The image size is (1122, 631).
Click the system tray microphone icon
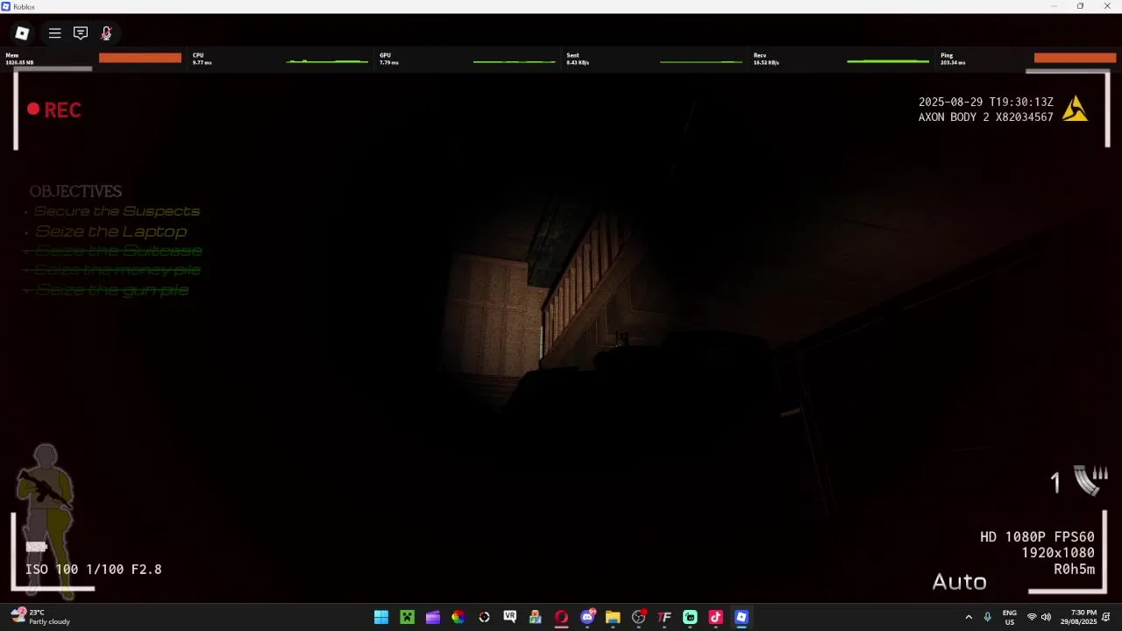click(x=988, y=617)
